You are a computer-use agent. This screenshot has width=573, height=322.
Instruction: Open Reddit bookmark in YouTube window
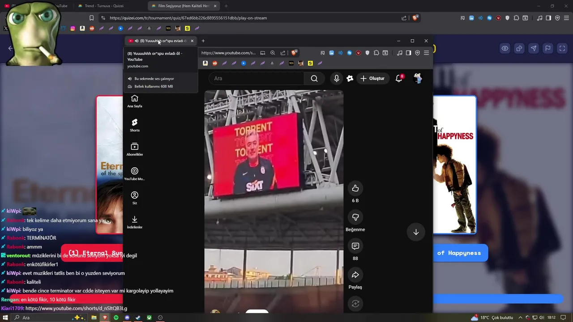pyautogui.click(x=215, y=63)
